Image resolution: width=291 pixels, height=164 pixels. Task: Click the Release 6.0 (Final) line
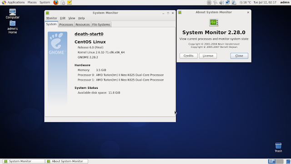[x=90, y=47]
